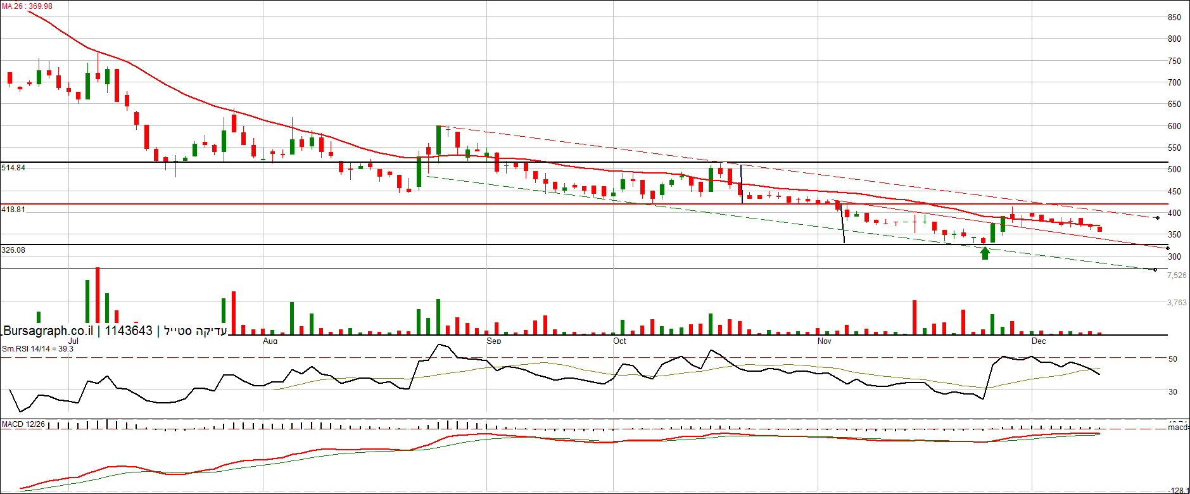Select the MACD 12/26 indicator label
Image resolution: width=1190 pixels, height=494 pixels.
[x=23, y=424]
